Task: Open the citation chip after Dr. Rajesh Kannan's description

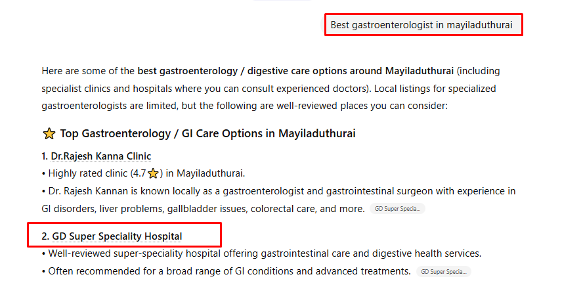Action: click(x=397, y=209)
